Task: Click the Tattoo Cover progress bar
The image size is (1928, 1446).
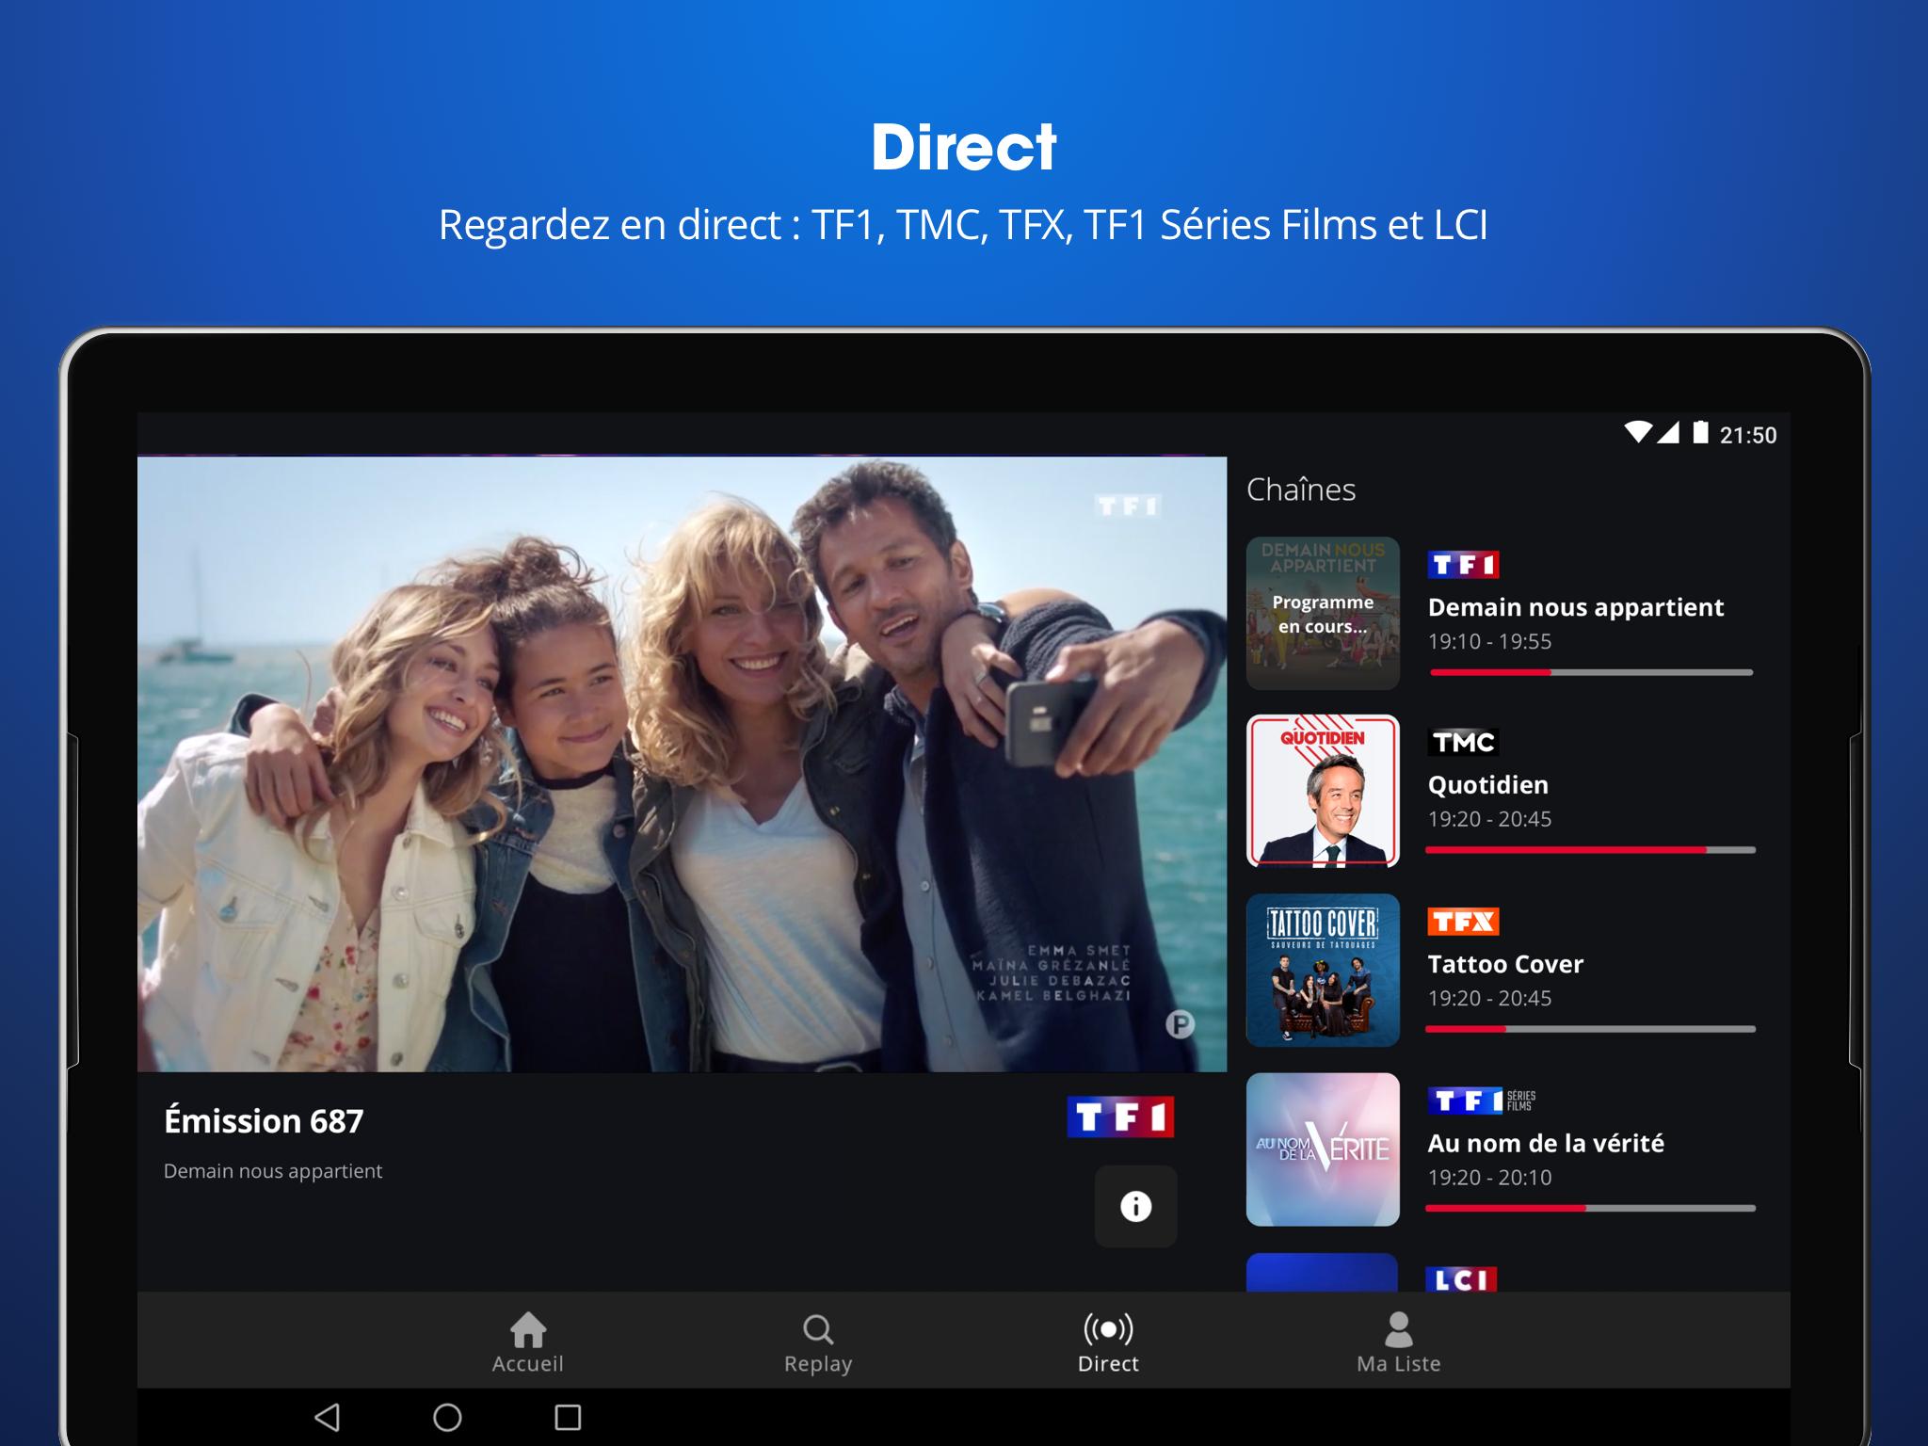Action: click(x=1591, y=1029)
